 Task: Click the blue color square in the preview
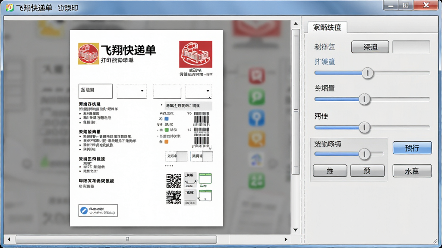tap(167, 119)
